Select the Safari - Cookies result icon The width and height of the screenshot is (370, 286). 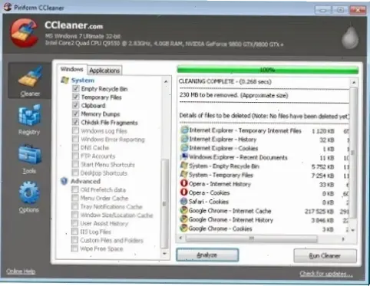point(183,202)
